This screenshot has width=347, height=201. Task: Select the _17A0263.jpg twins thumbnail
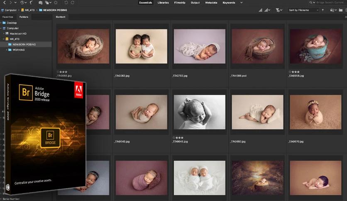[x=142, y=46]
